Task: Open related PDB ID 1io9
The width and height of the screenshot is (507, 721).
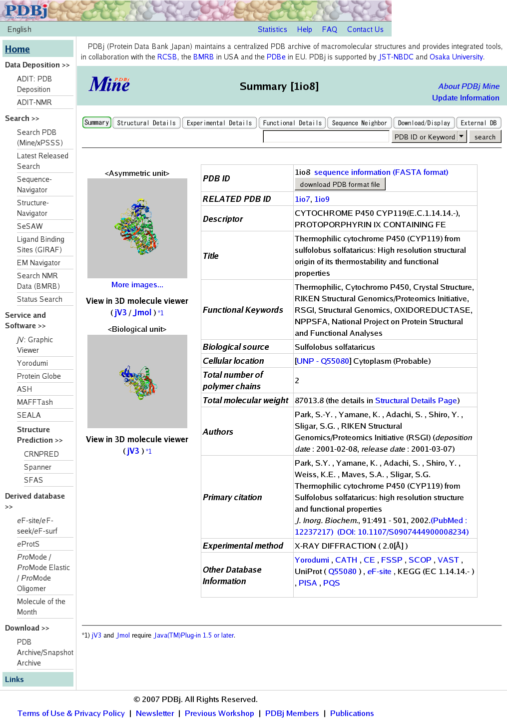Action: 322,199
